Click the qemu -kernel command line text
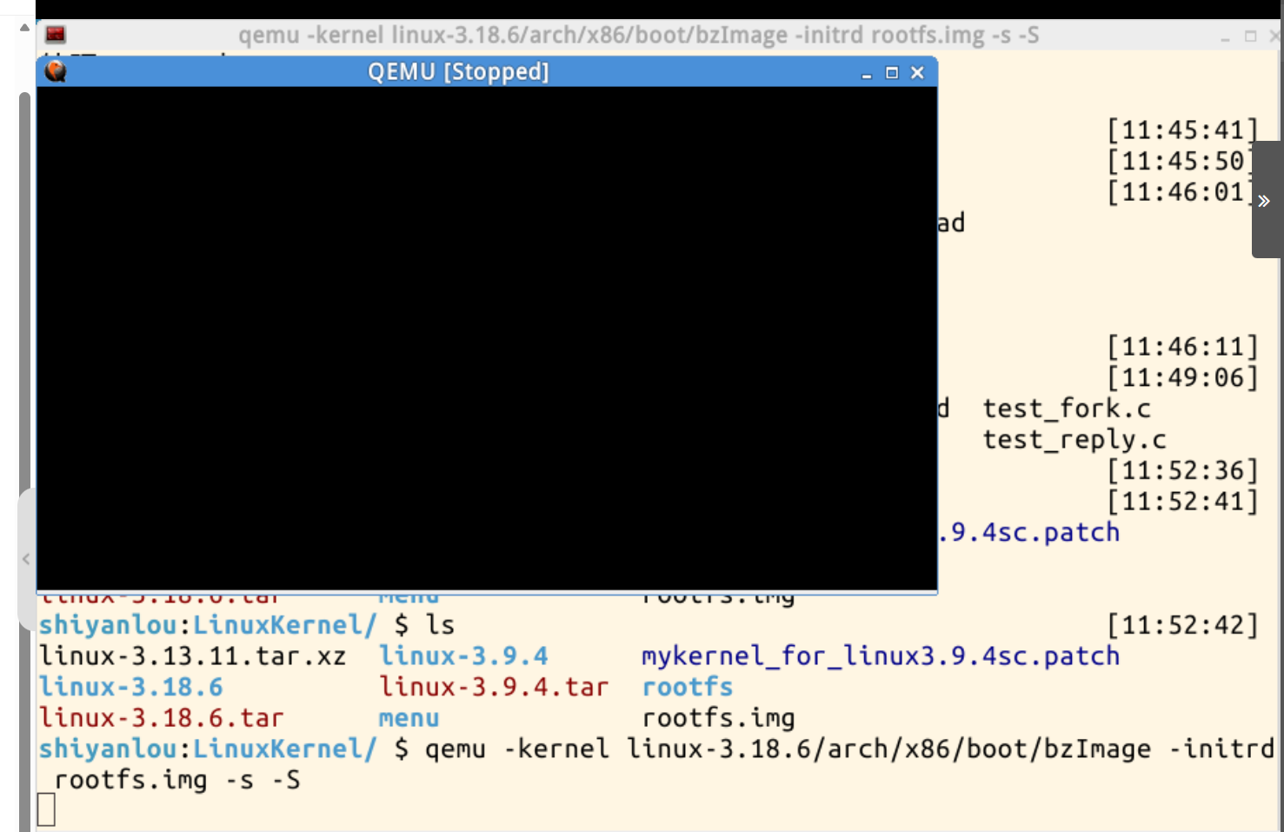Screen dimensions: 1284x832 [849, 749]
